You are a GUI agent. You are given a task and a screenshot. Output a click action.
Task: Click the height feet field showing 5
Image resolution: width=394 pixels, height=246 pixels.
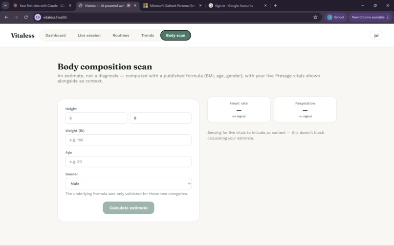point(96,118)
